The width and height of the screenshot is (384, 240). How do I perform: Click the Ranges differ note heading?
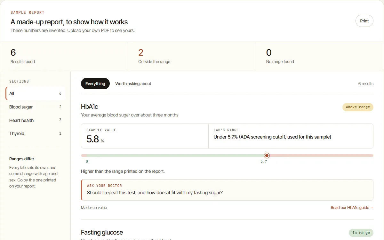click(x=22, y=159)
